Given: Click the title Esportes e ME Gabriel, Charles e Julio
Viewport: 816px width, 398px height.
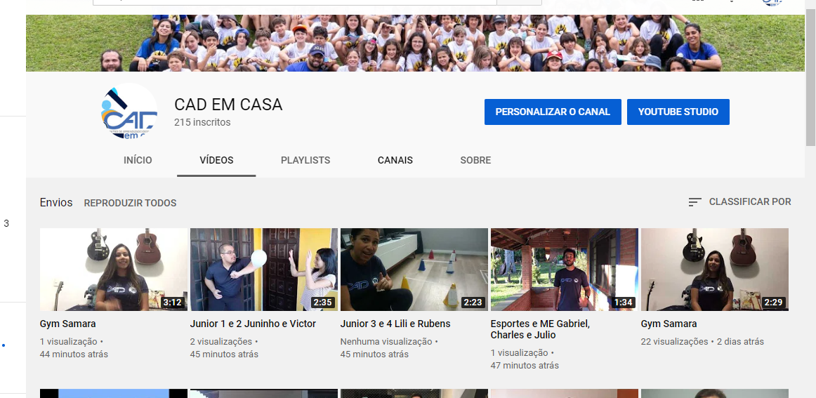Looking at the screenshot, I should coord(540,329).
